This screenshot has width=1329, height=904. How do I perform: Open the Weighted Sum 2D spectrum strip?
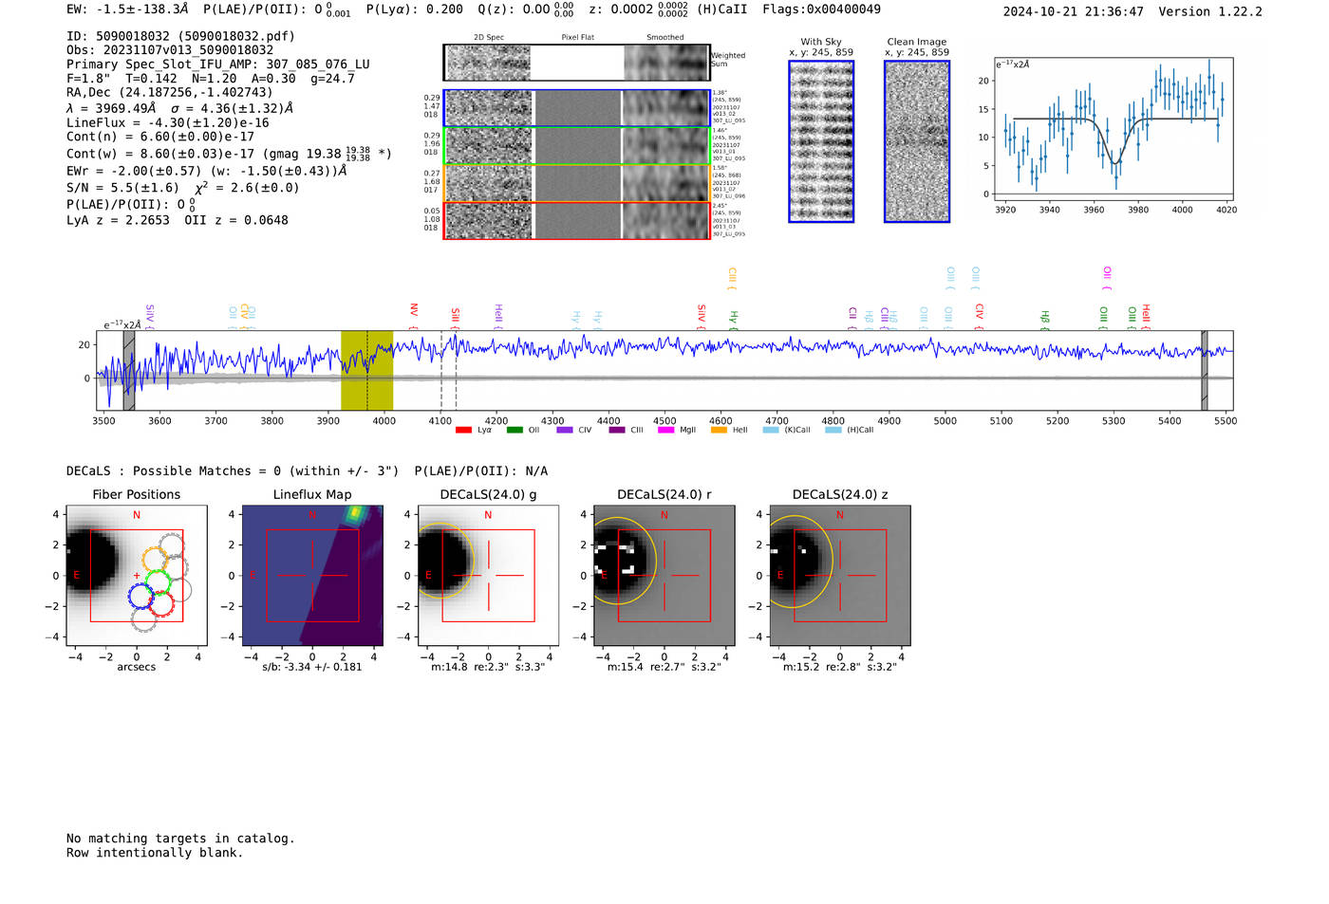point(576,63)
